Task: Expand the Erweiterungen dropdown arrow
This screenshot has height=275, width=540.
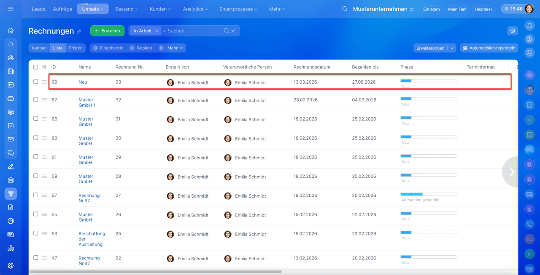Action: [x=452, y=48]
